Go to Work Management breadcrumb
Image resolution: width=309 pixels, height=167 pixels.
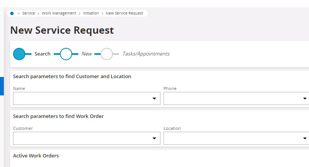[59, 13]
